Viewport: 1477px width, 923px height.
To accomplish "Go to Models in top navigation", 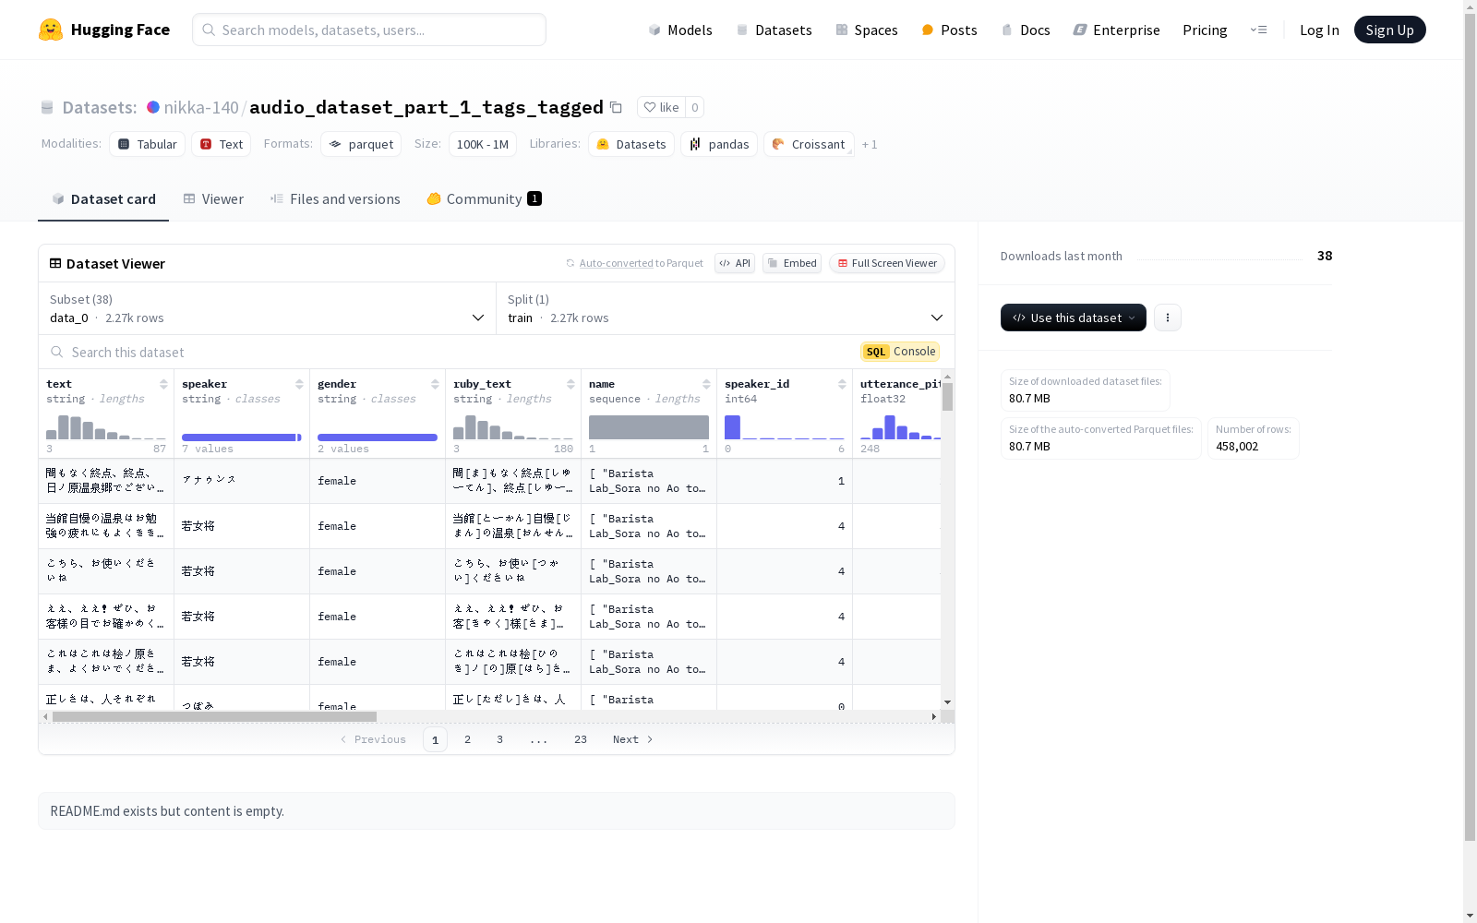I will (680, 30).
